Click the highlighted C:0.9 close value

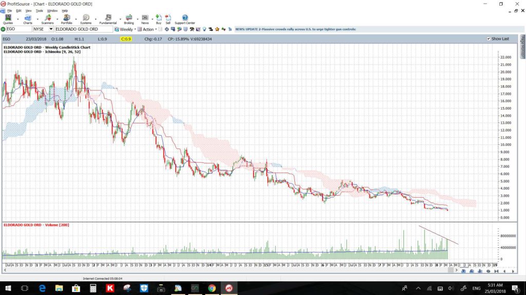[x=126, y=39]
